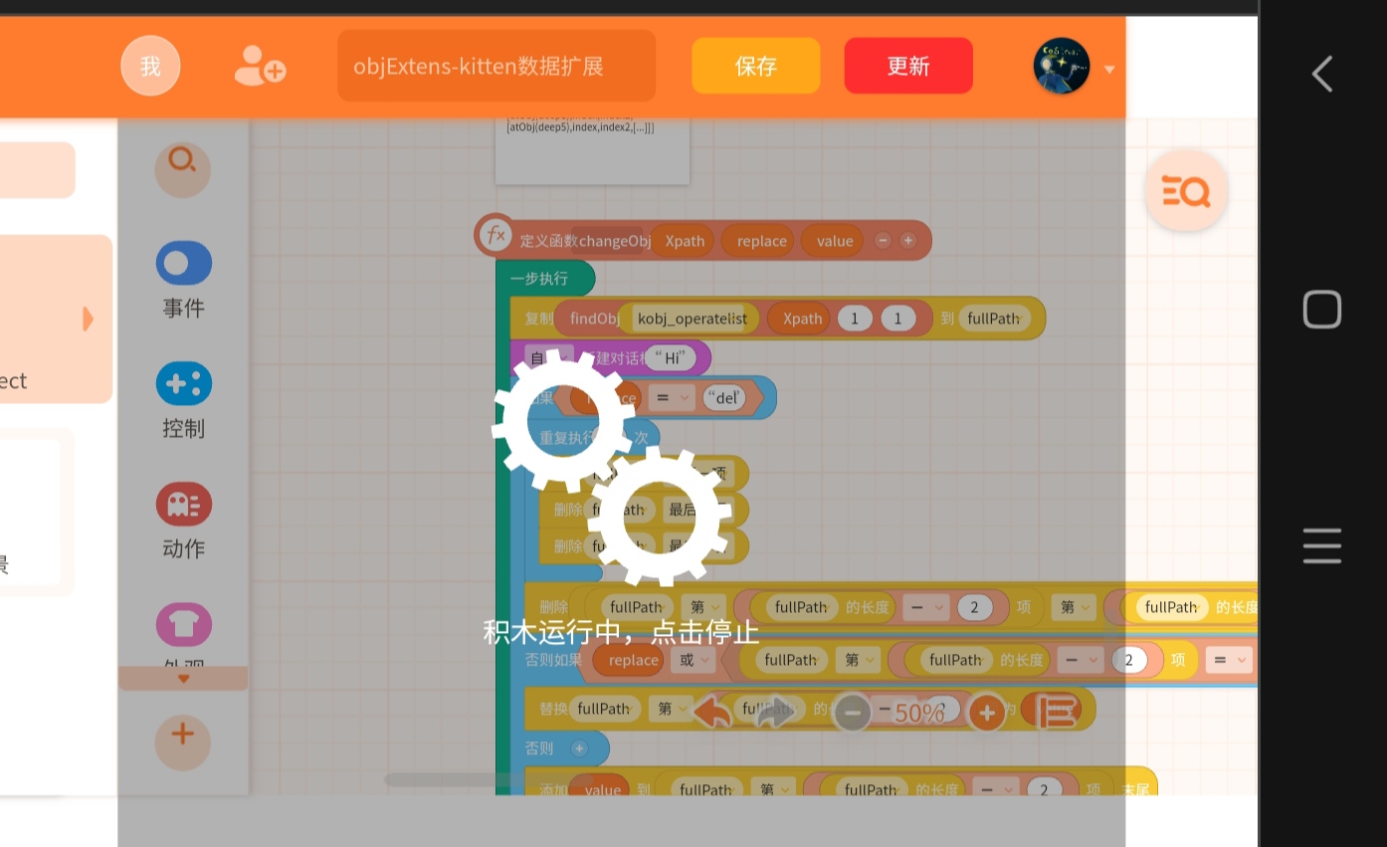Redo the last action
1387x847 pixels.
tap(775, 713)
